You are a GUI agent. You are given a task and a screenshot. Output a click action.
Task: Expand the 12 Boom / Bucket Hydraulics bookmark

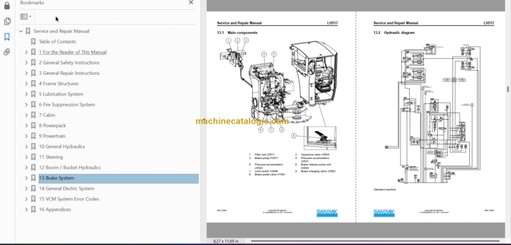(x=27, y=167)
